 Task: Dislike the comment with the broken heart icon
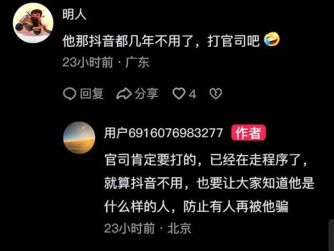[215, 94]
